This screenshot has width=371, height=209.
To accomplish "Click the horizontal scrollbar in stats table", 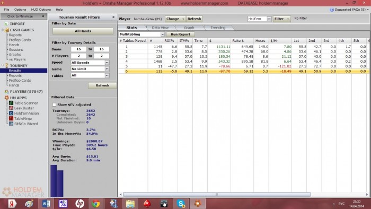I will (x=216, y=195).
